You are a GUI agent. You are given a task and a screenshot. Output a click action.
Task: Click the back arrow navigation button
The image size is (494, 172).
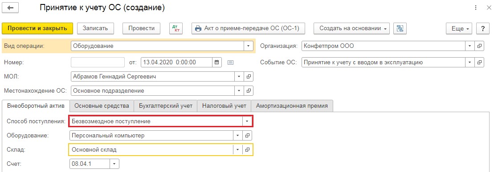point(10,8)
